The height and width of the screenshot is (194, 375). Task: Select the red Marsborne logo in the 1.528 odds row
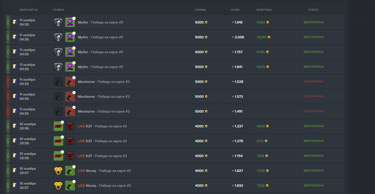click(x=70, y=82)
